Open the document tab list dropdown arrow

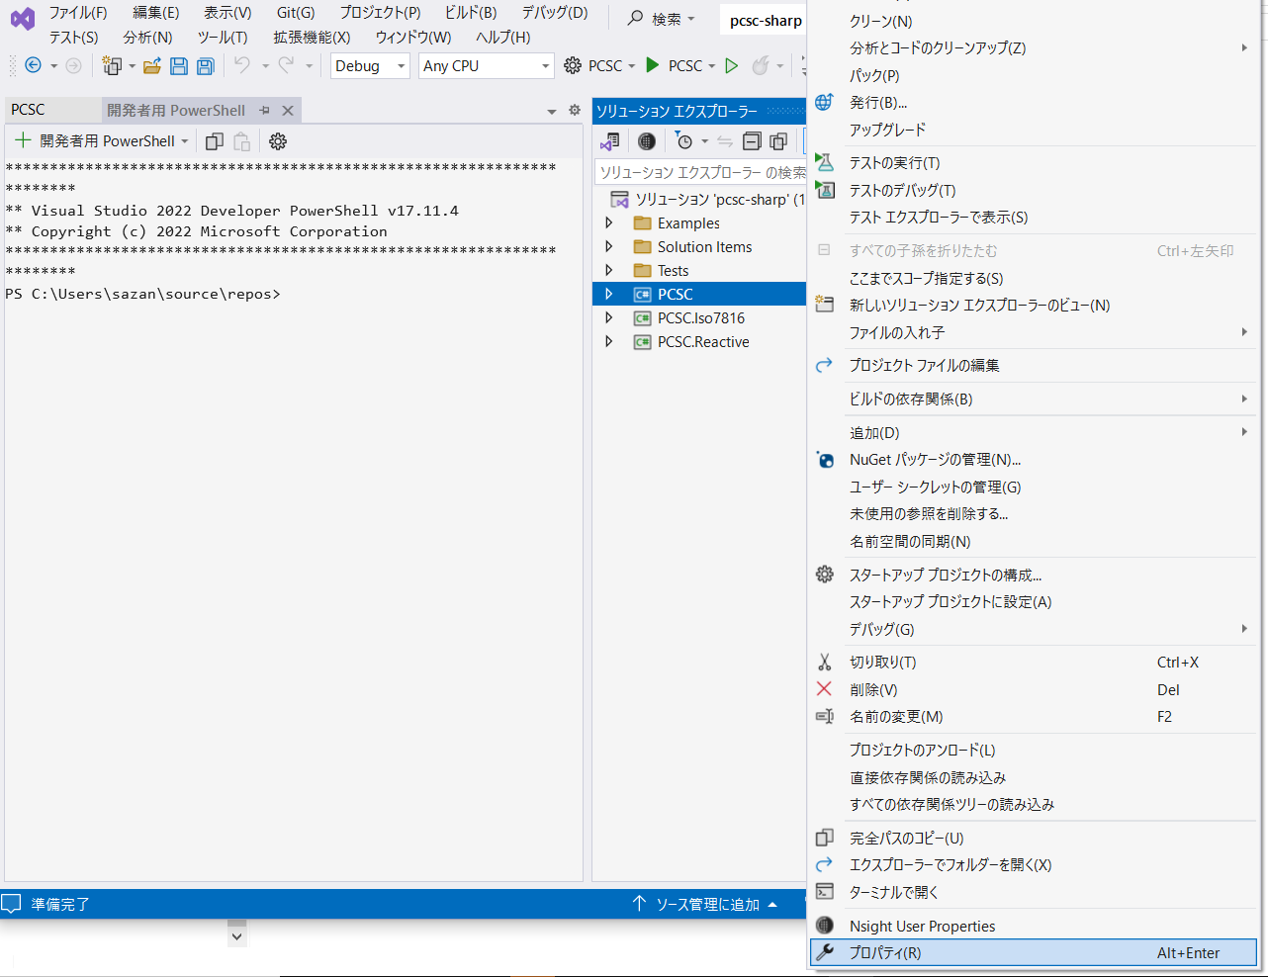552,112
